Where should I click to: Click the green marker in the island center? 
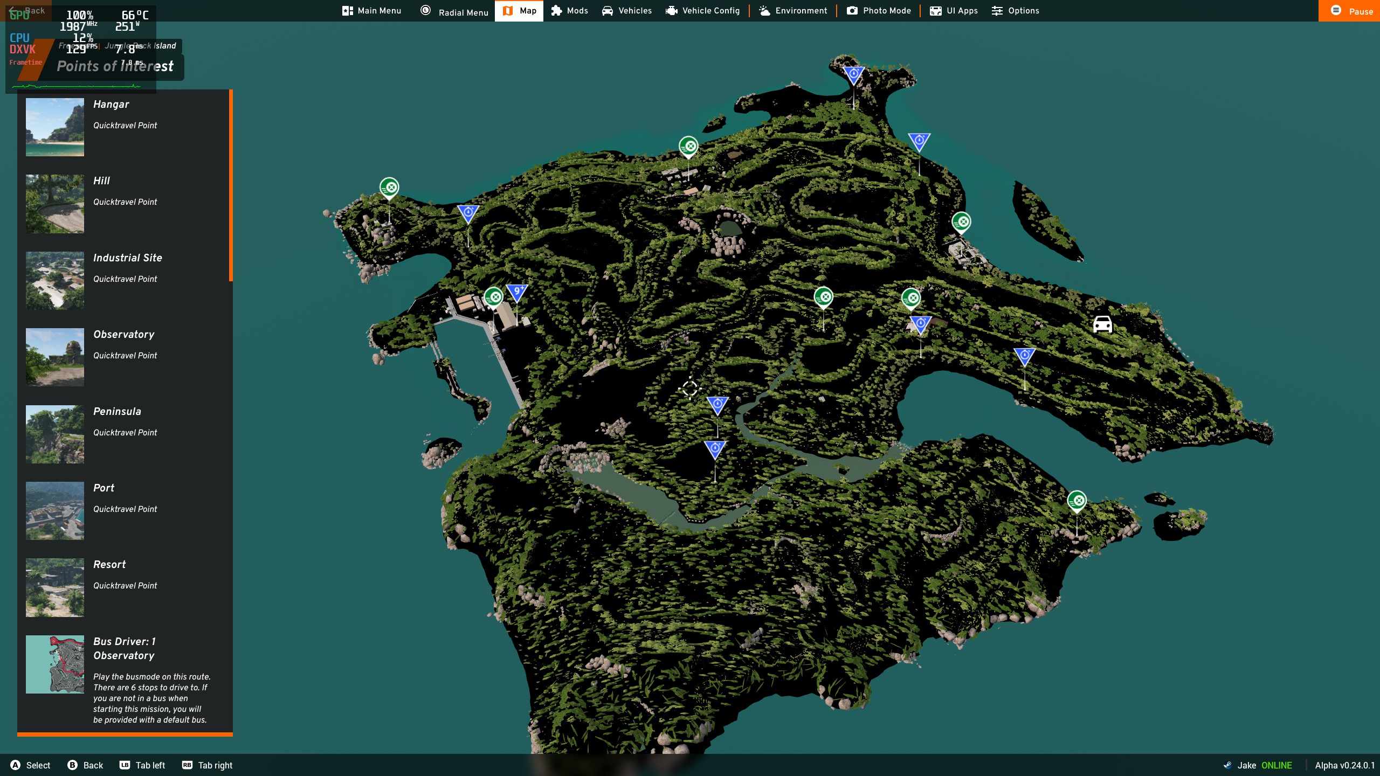click(x=823, y=297)
